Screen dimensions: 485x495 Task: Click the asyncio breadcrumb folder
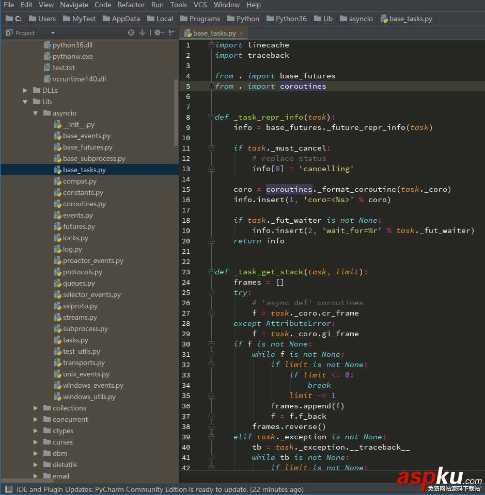coord(356,19)
